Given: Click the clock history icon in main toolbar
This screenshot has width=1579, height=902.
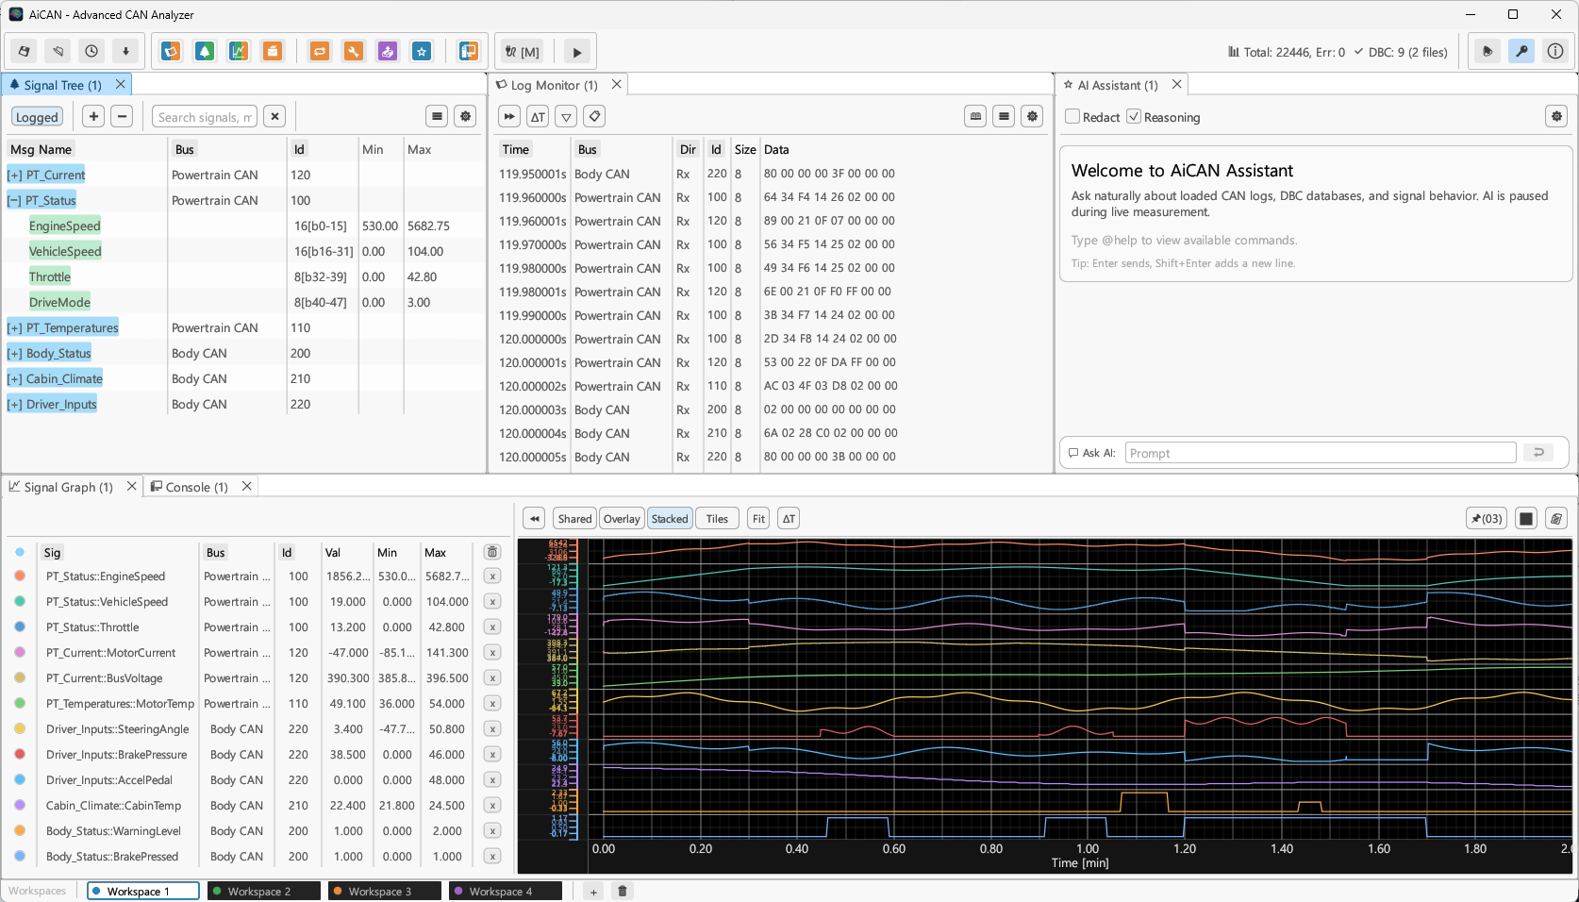Looking at the screenshot, I should pyautogui.click(x=91, y=51).
